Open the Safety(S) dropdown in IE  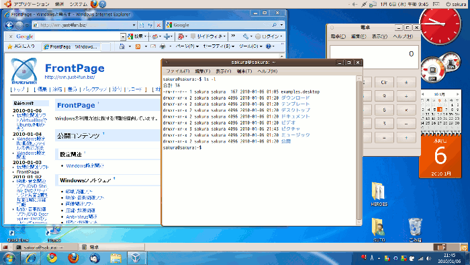point(218,46)
